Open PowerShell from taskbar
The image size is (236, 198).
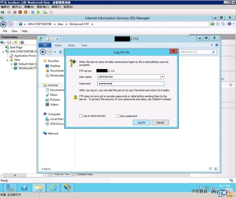(24, 188)
